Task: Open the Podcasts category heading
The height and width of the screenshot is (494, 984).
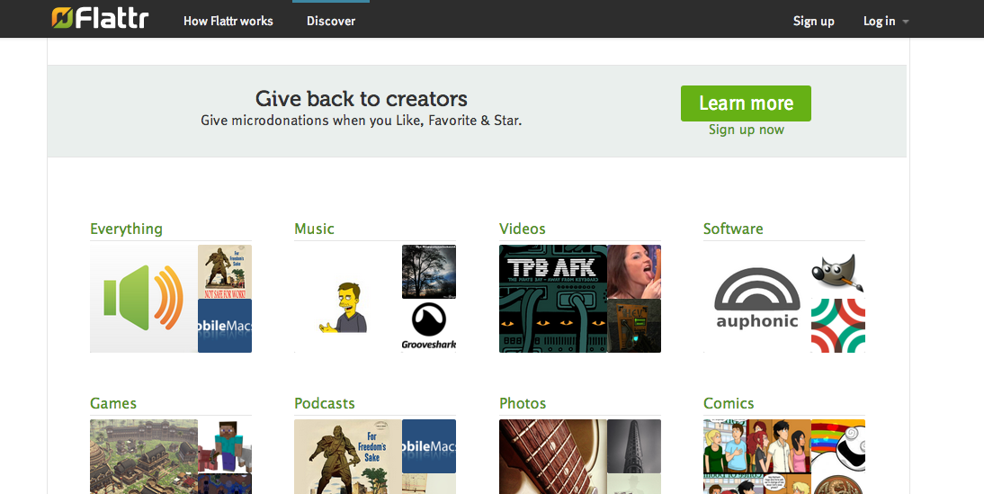Action: point(325,403)
